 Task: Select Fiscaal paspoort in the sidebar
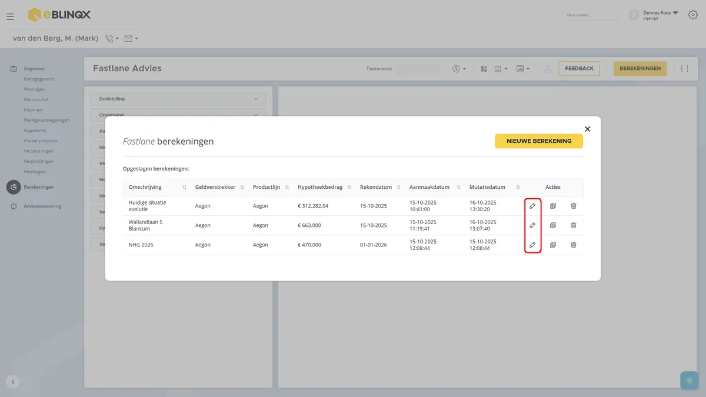41,141
